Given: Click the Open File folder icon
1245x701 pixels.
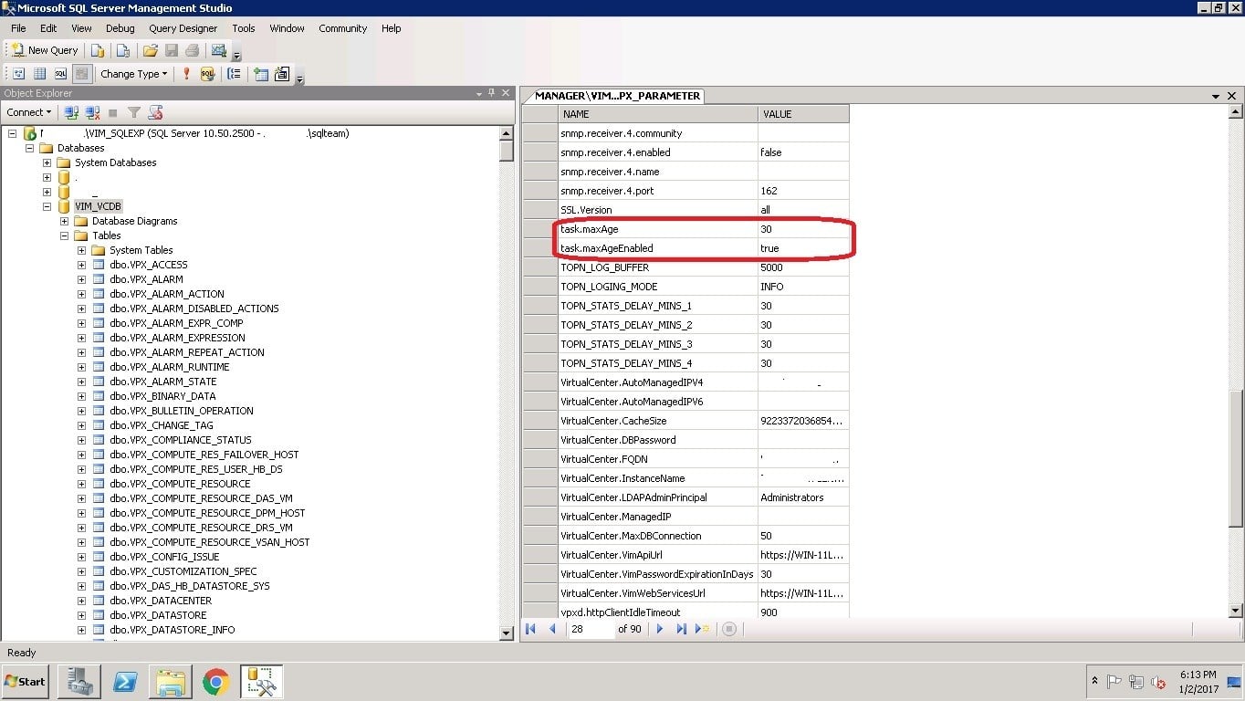Looking at the screenshot, I should point(150,50).
